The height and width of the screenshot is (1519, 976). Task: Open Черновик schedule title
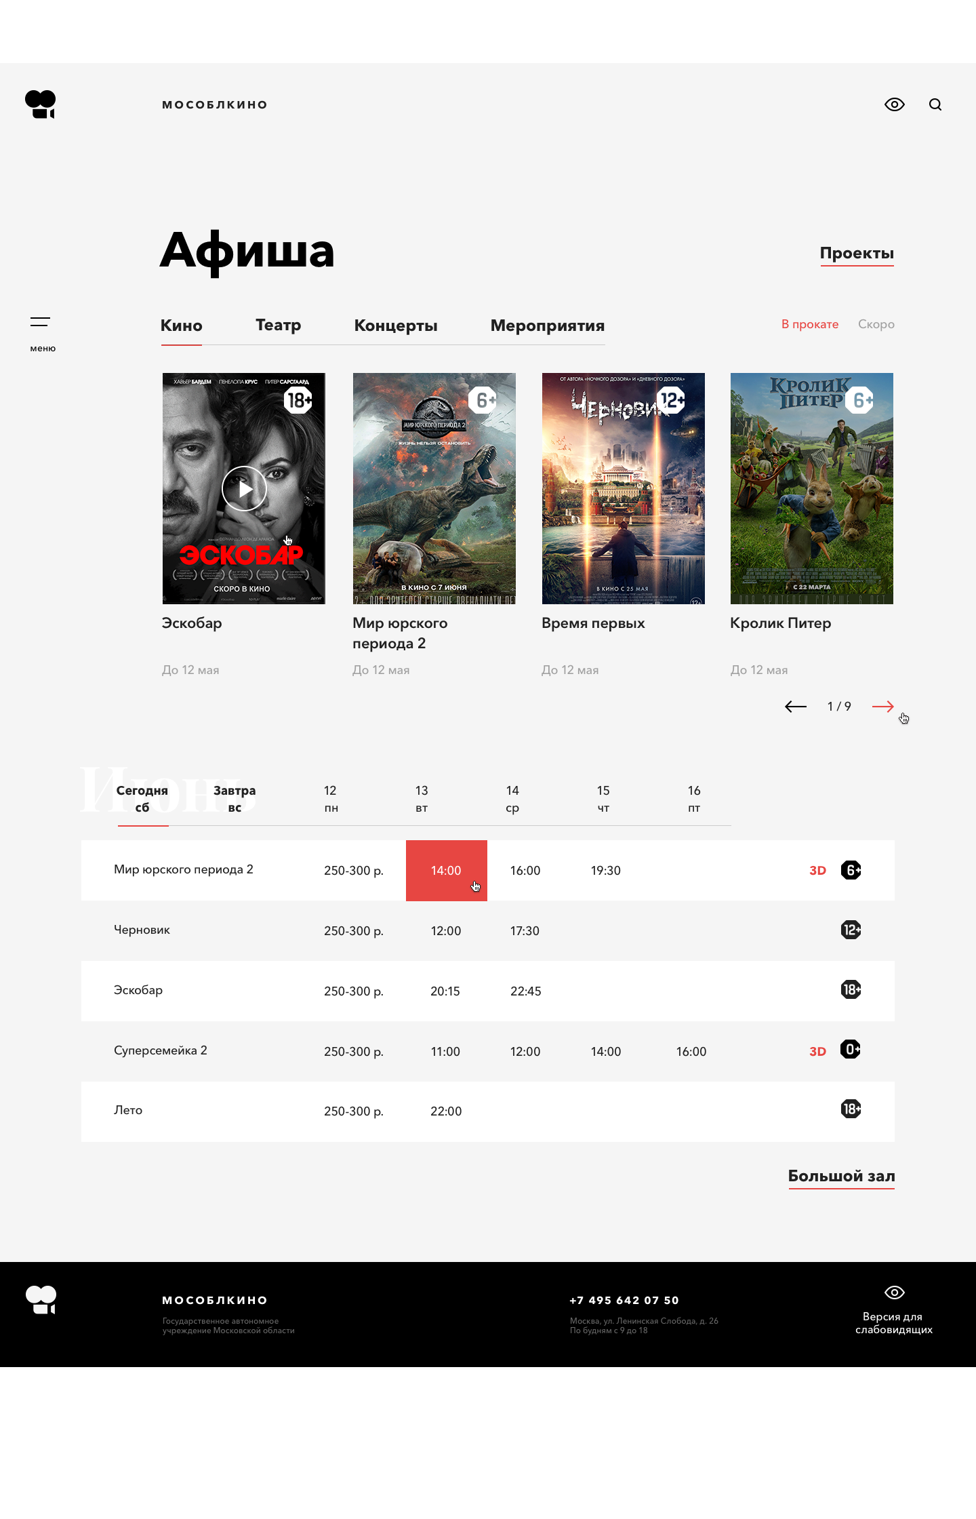(x=142, y=930)
